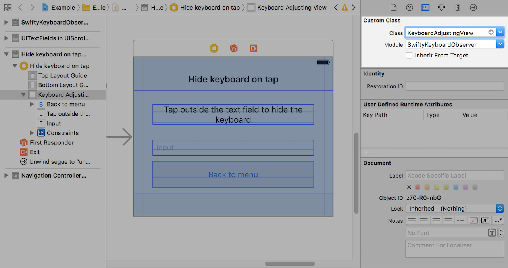Select the 'Hide keyboard on tap' title on canvas
This screenshot has height=268, width=508.
(x=233, y=79)
